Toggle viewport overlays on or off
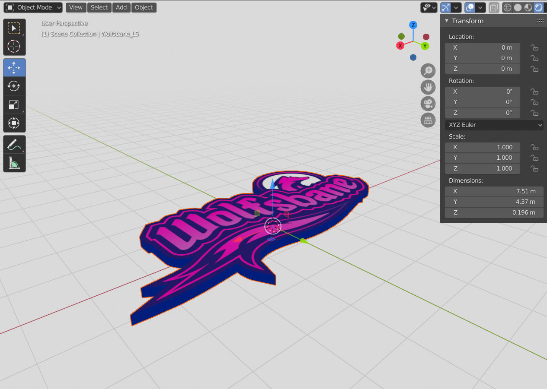547x389 pixels. pos(470,7)
